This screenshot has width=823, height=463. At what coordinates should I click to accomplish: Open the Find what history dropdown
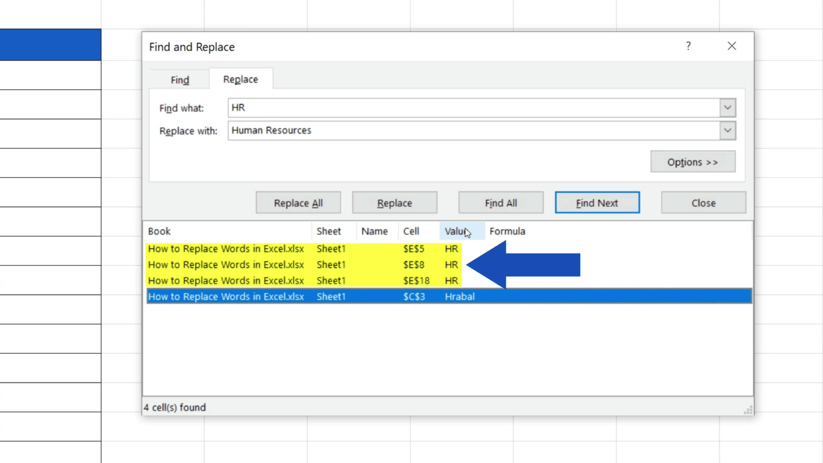click(727, 107)
